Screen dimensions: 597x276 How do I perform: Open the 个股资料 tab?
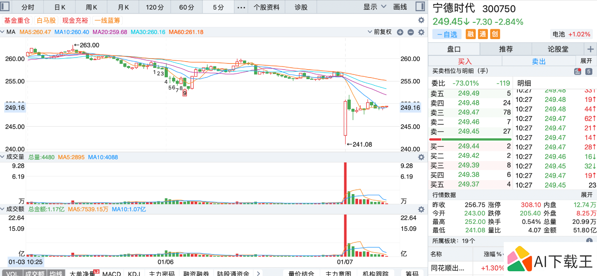(266, 7)
